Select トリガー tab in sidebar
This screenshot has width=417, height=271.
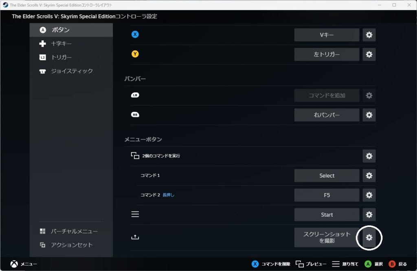pyautogui.click(x=71, y=57)
